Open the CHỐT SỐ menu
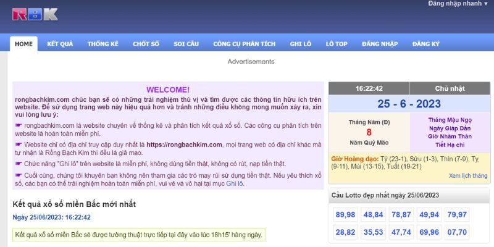The height and width of the screenshot is (247, 494). pos(146,44)
